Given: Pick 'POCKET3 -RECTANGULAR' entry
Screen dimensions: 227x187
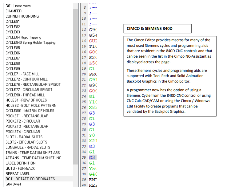Looking at the screenshot, I should [x=27, y=126].
